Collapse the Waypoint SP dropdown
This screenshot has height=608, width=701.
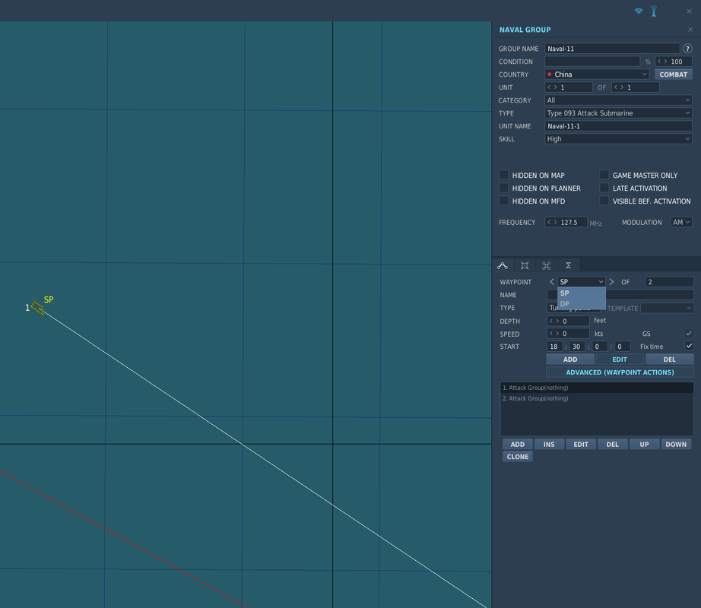tap(582, 282)
